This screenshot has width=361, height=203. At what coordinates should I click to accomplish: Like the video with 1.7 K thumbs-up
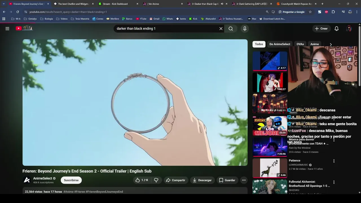coord(142,180)
